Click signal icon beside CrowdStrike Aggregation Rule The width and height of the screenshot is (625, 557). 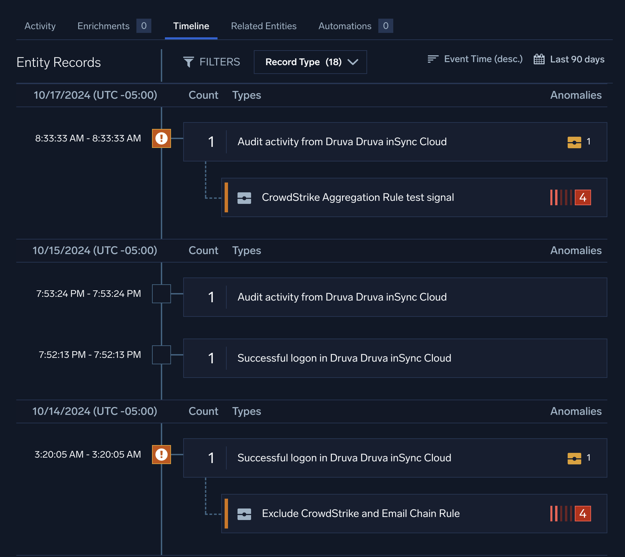pyautogui.click(x=244, y=198)
